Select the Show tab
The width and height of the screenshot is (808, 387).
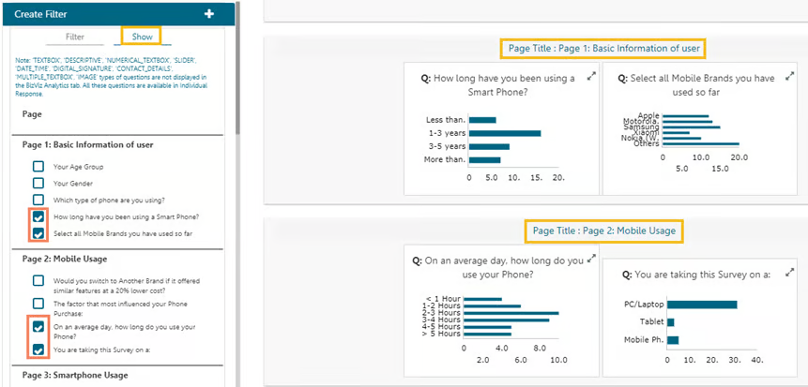click(142, 37)
